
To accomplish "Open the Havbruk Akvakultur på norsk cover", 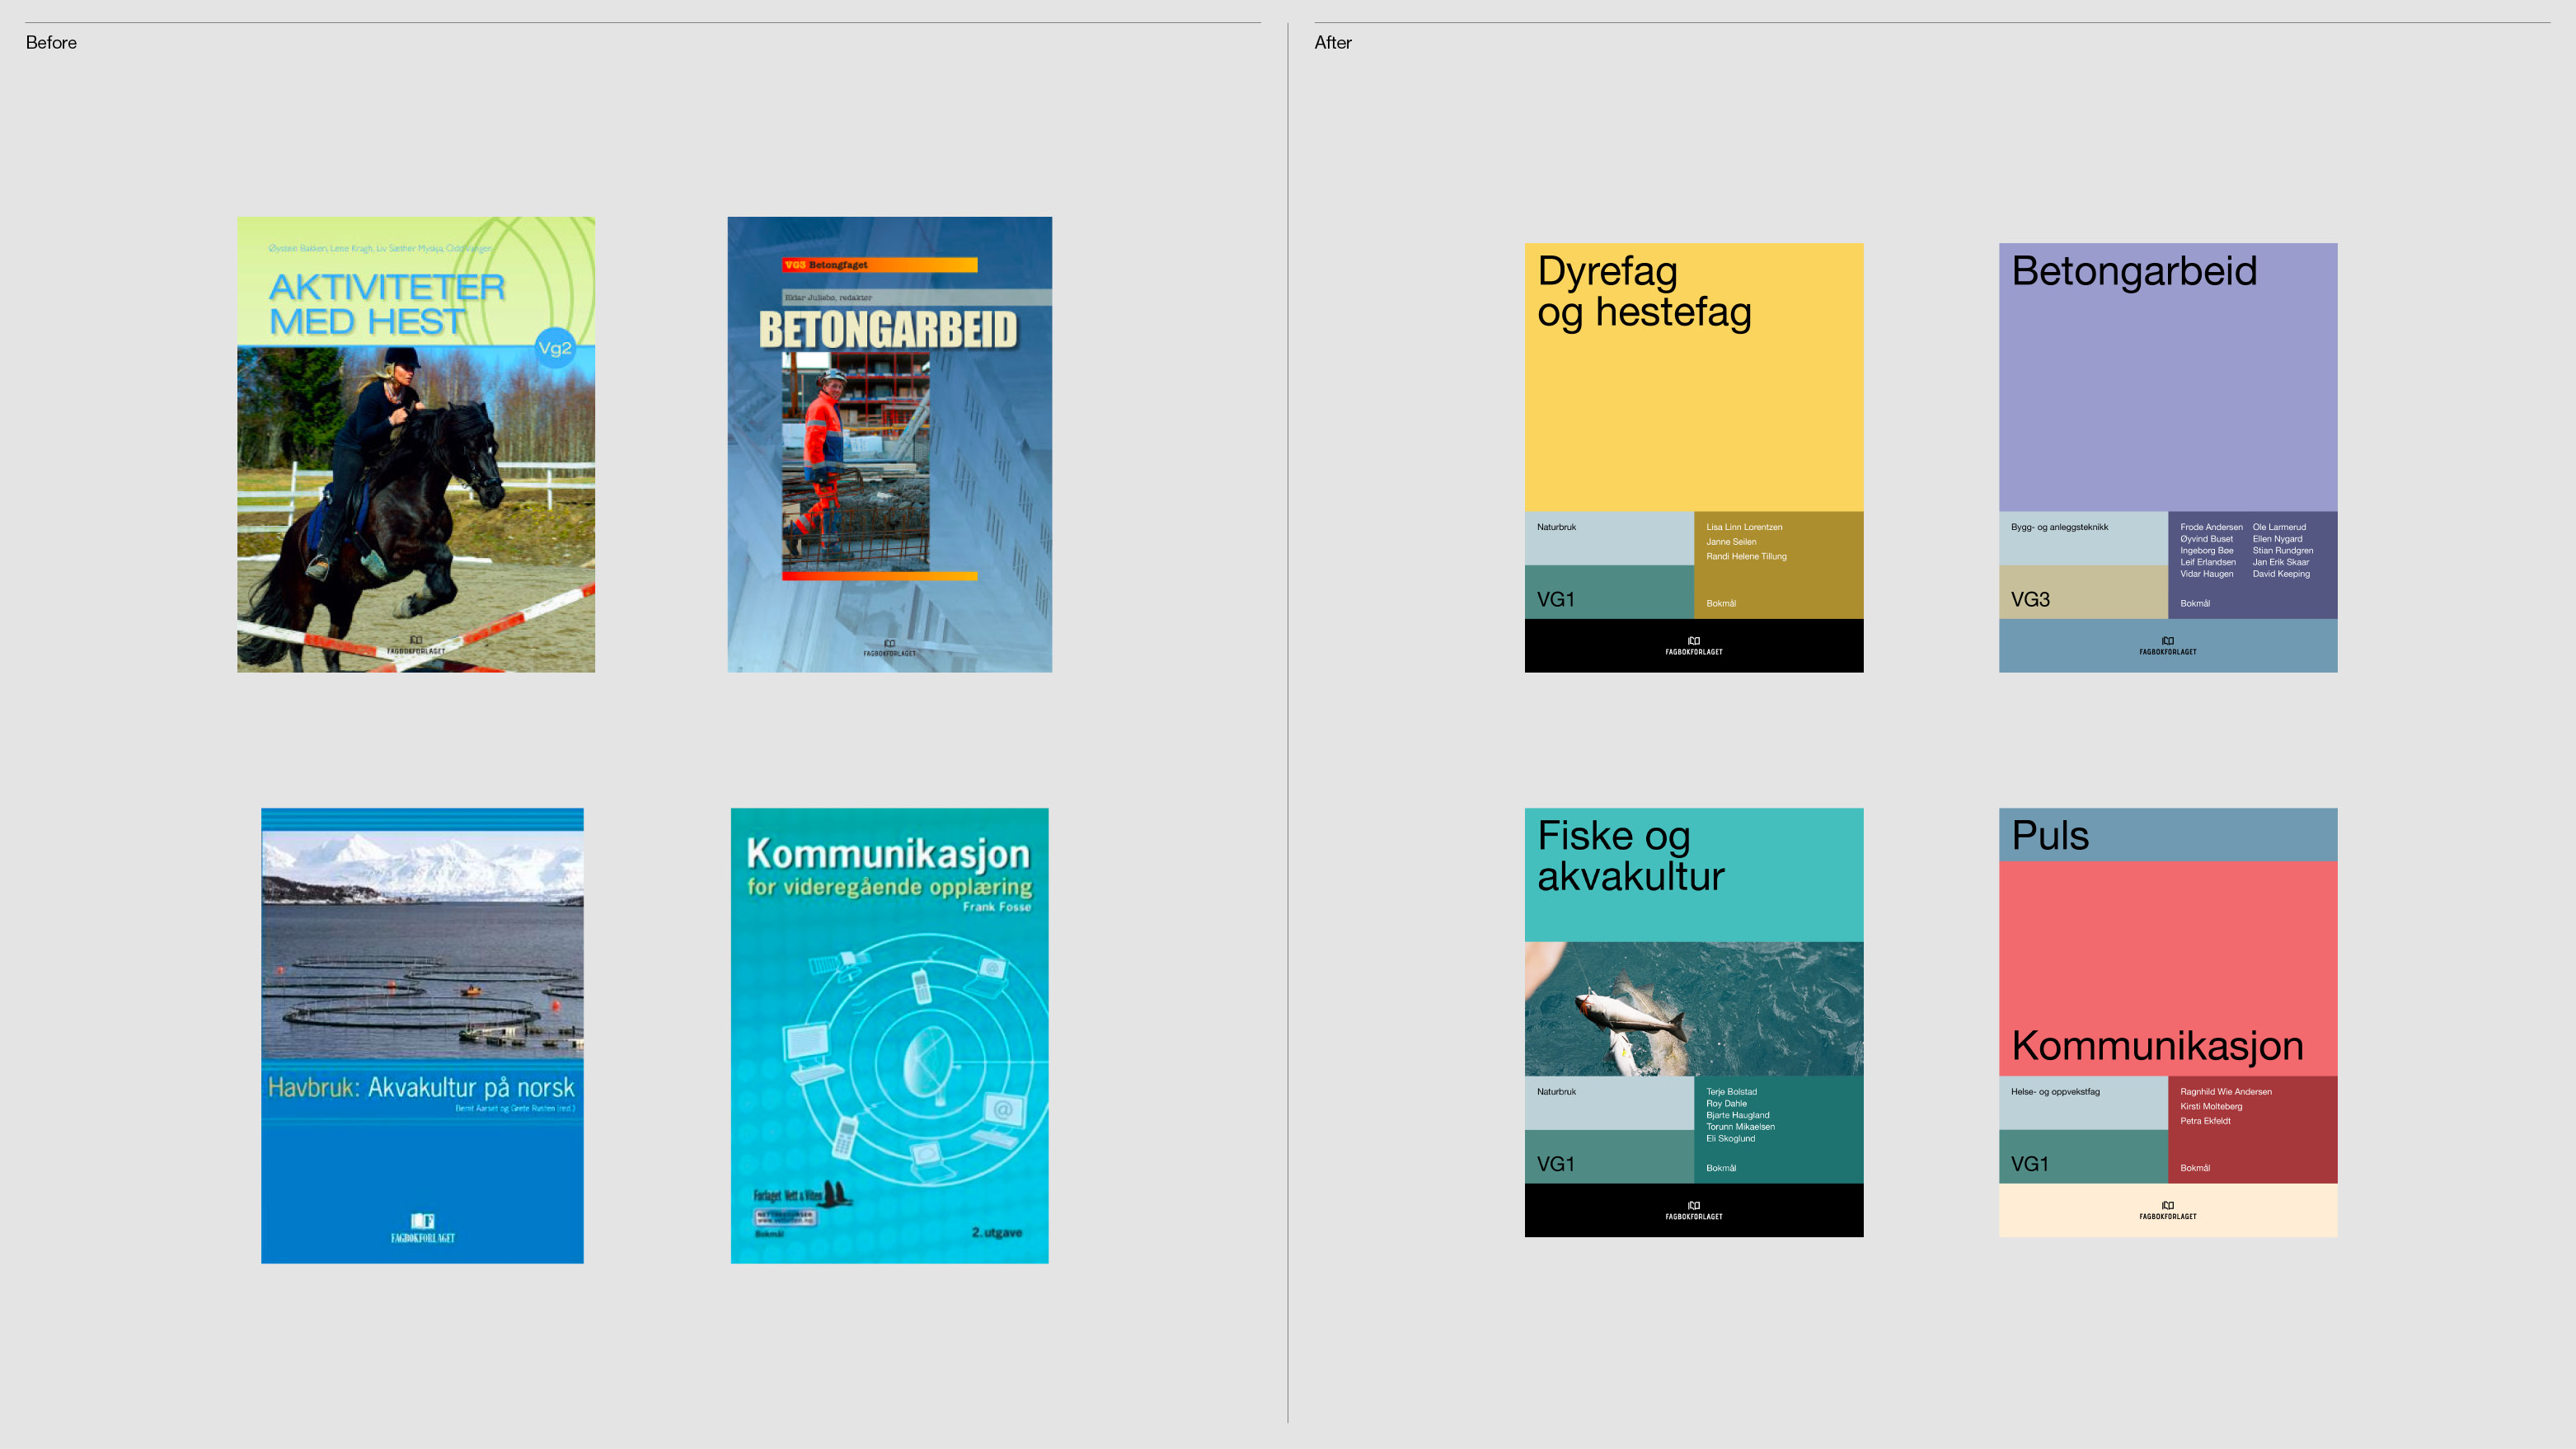I will pyautogui.click(x=422, y=1035).
